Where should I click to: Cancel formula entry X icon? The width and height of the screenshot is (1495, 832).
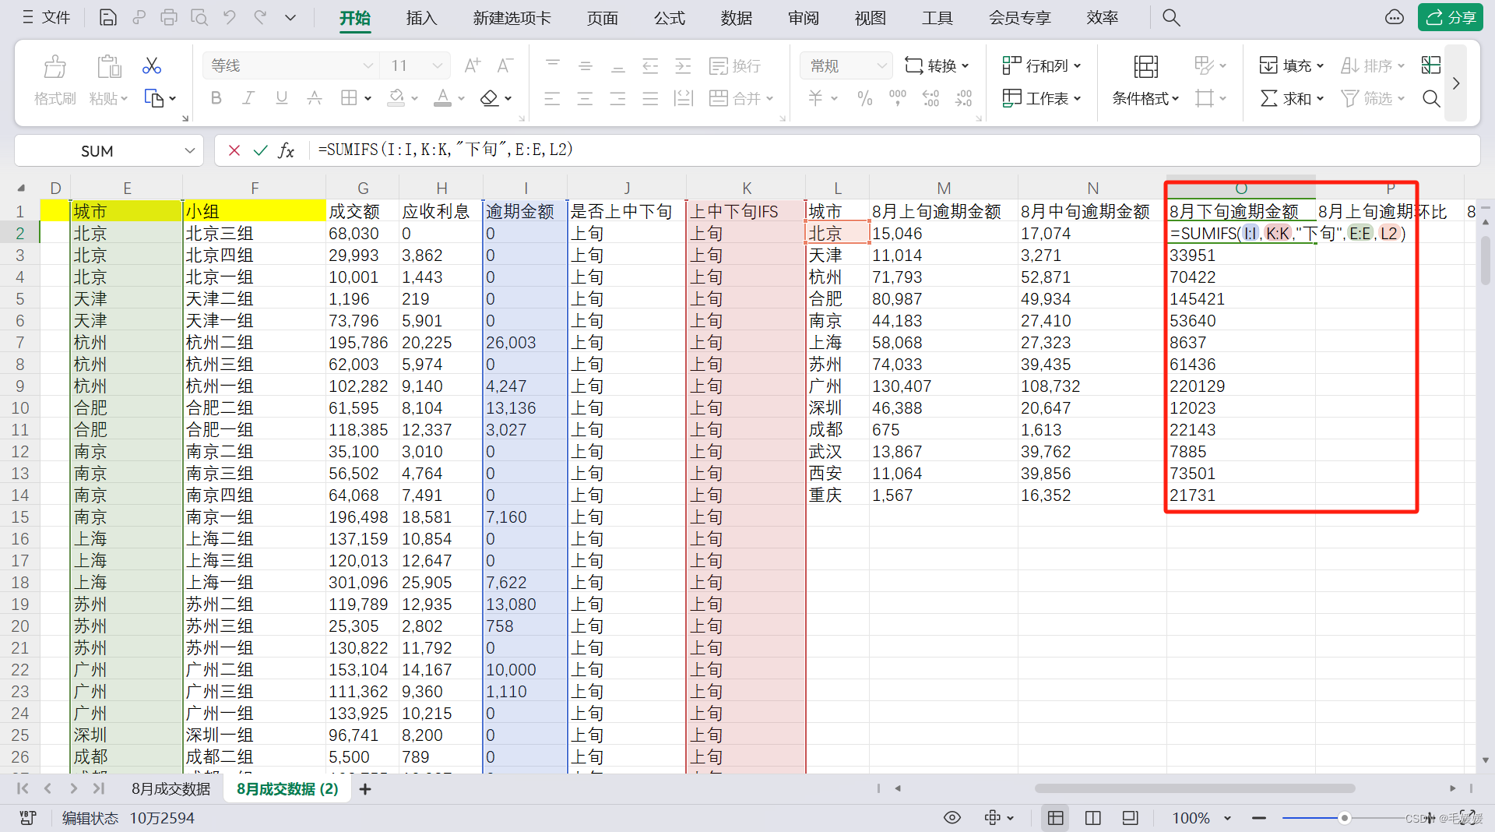pyautogui.click(x=234, y=150)
